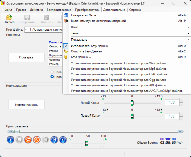
Task: Jump to end with skip-forward button
Action: coord(63,139)
